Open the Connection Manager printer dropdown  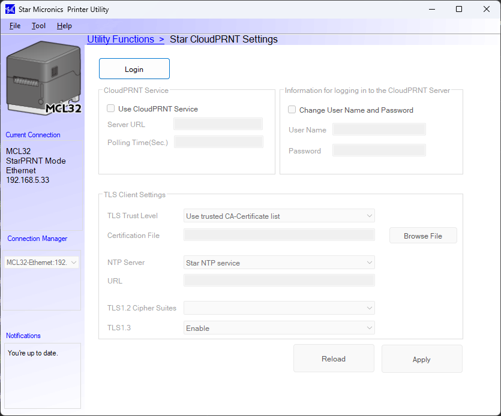[x=41, y=263]
